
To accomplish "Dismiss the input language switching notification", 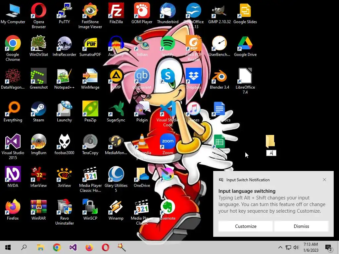I will click(301, 226).
